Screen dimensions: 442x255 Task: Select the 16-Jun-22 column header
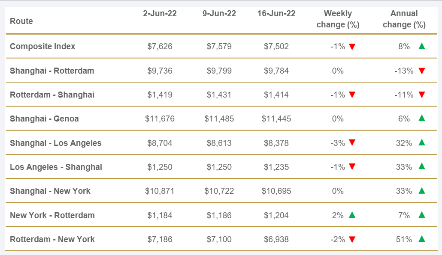coord(276,14)
